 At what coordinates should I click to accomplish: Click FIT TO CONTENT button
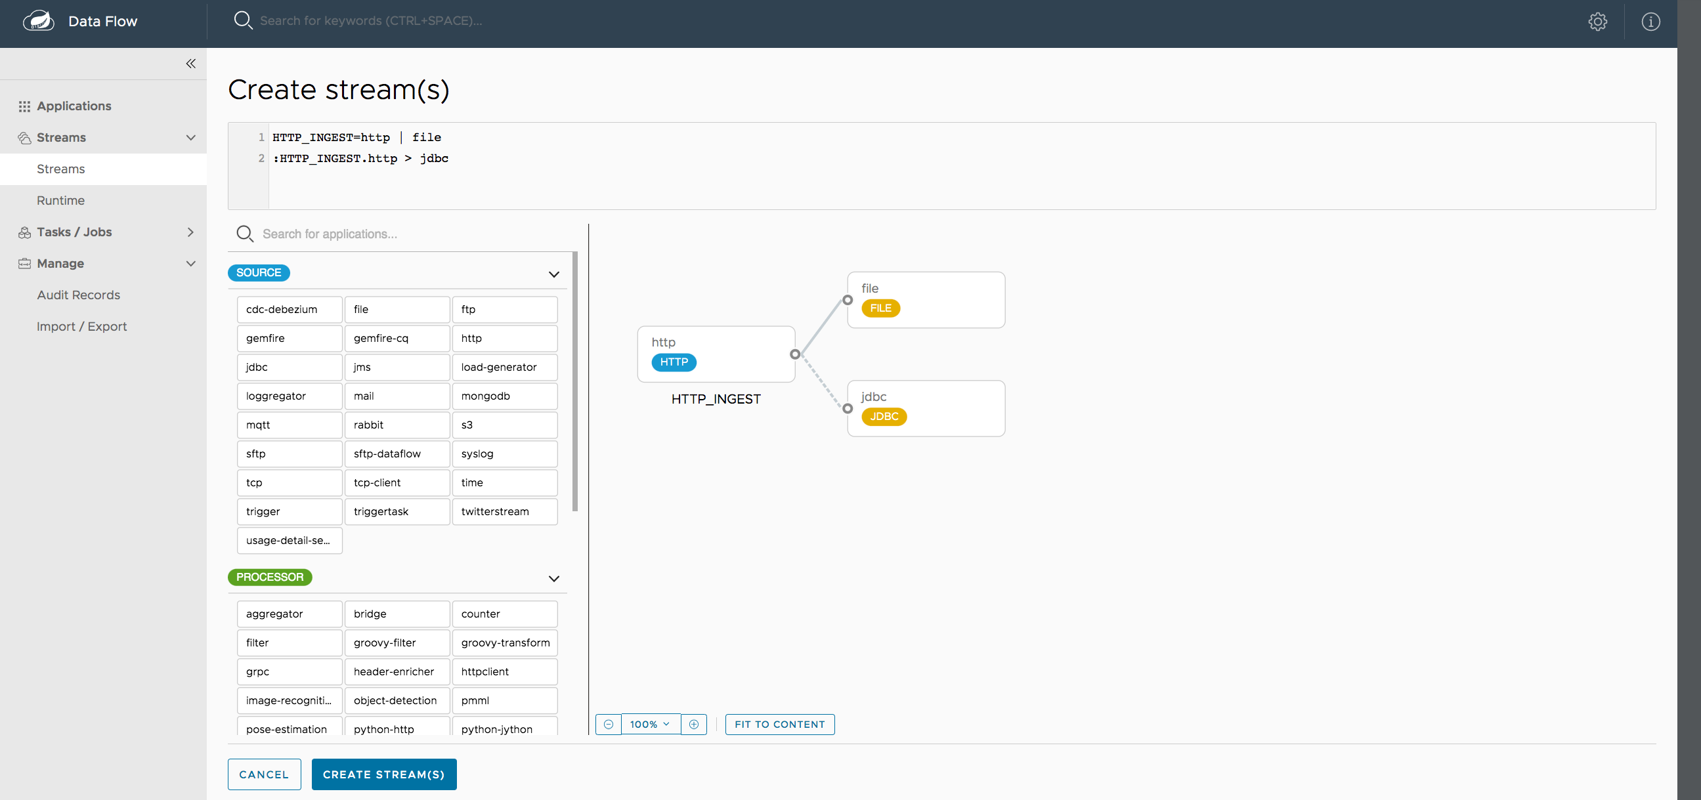pos(779,724)
